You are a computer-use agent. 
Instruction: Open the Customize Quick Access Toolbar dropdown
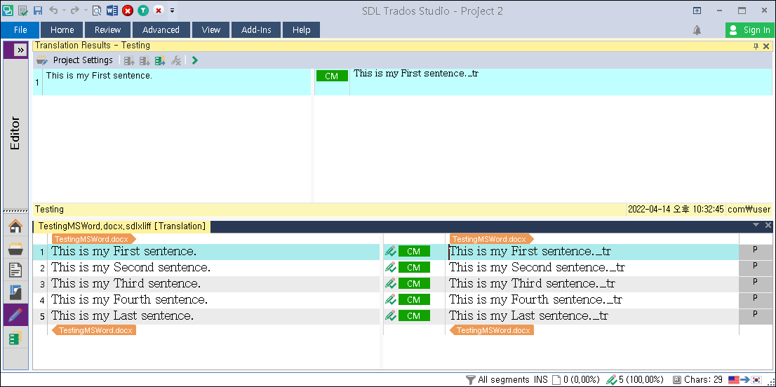coord(172,11)
